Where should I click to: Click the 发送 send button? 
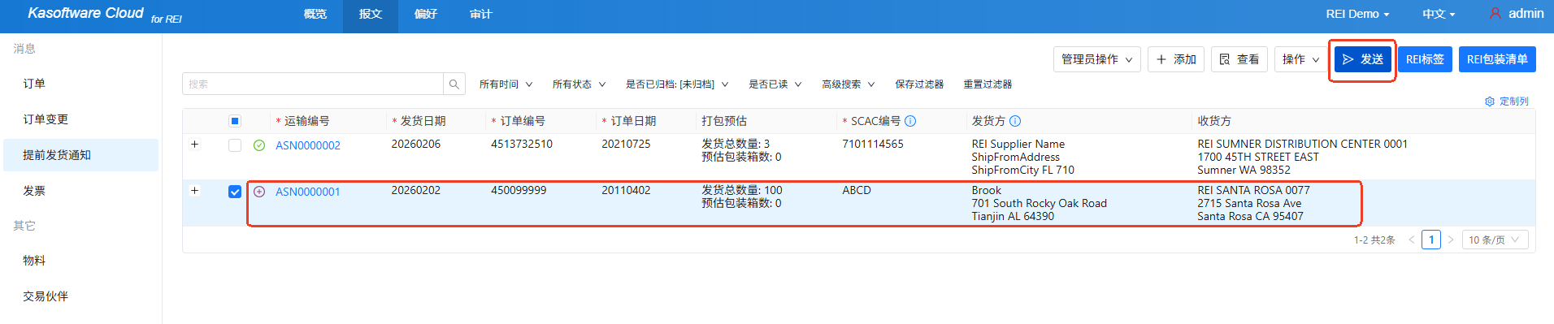pyautogui.click(x=1363, y=59)
